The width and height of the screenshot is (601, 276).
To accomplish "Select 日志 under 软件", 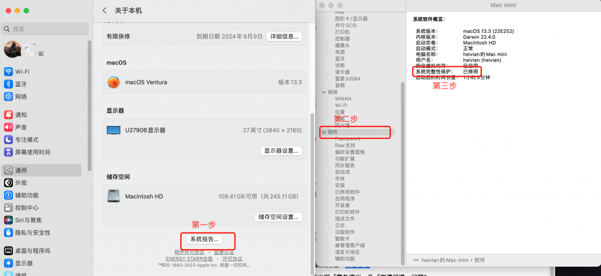I will (340, 226).
